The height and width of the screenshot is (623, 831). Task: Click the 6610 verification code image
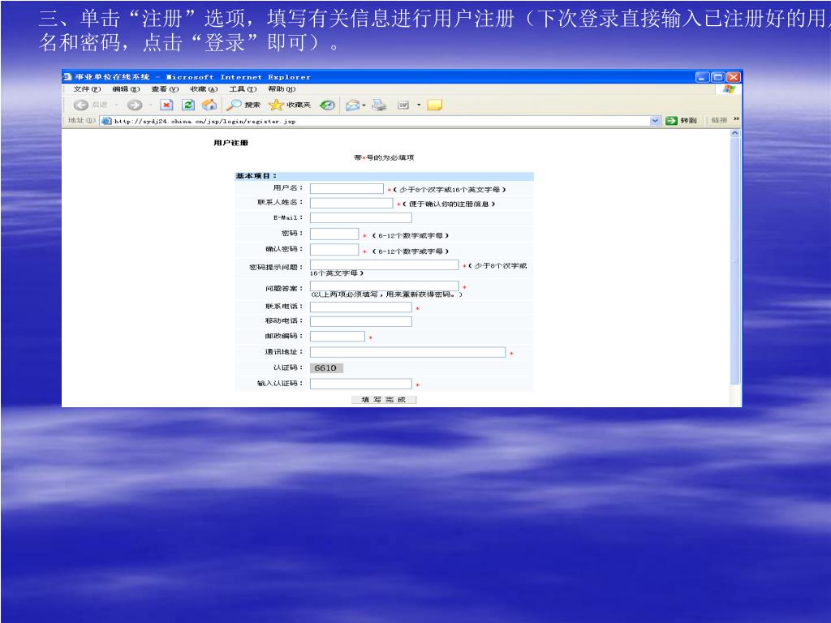(326, 367)
